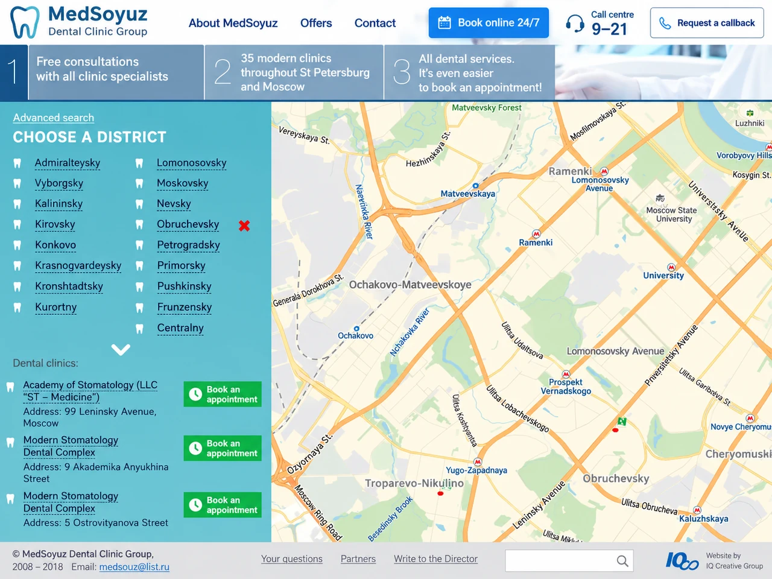Open the Contact menu item

pos(375,23)
